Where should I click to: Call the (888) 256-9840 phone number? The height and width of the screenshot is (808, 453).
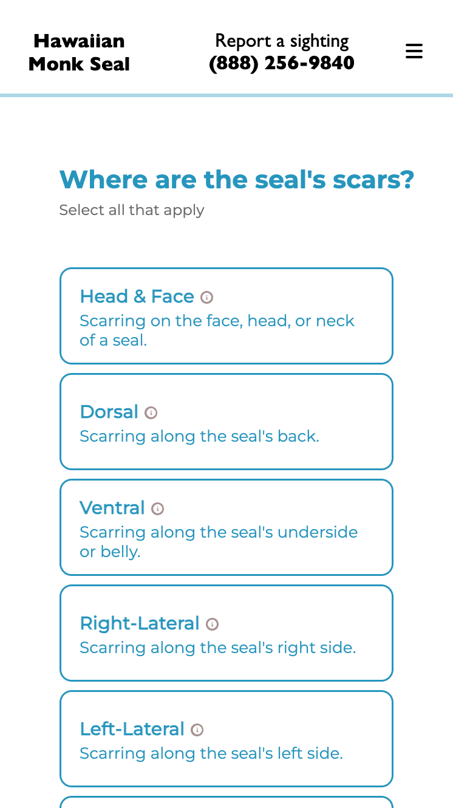click(x=282, y=63)
